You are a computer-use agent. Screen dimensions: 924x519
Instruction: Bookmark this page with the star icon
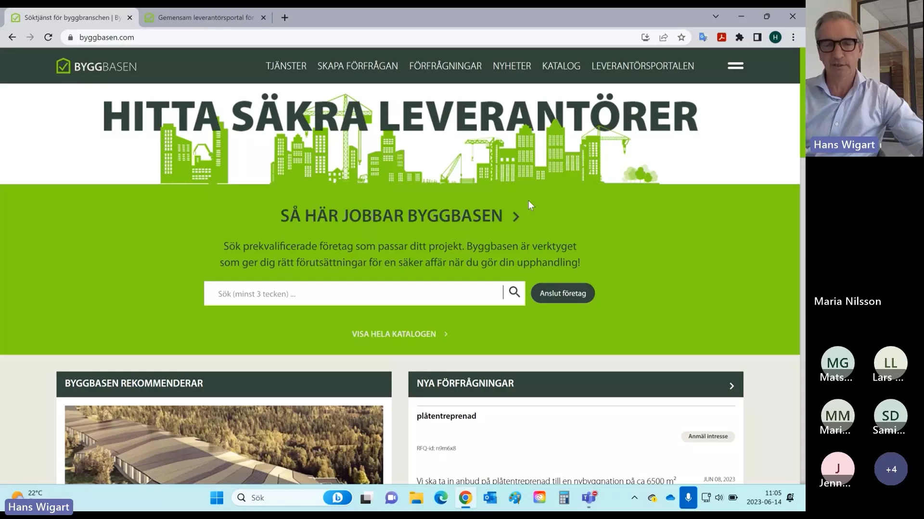[681, 37]
